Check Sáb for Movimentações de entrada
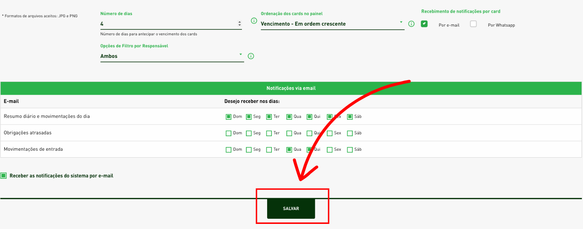Screen dimensions: 583x229 pyautogui.click(x=350, y=150)
